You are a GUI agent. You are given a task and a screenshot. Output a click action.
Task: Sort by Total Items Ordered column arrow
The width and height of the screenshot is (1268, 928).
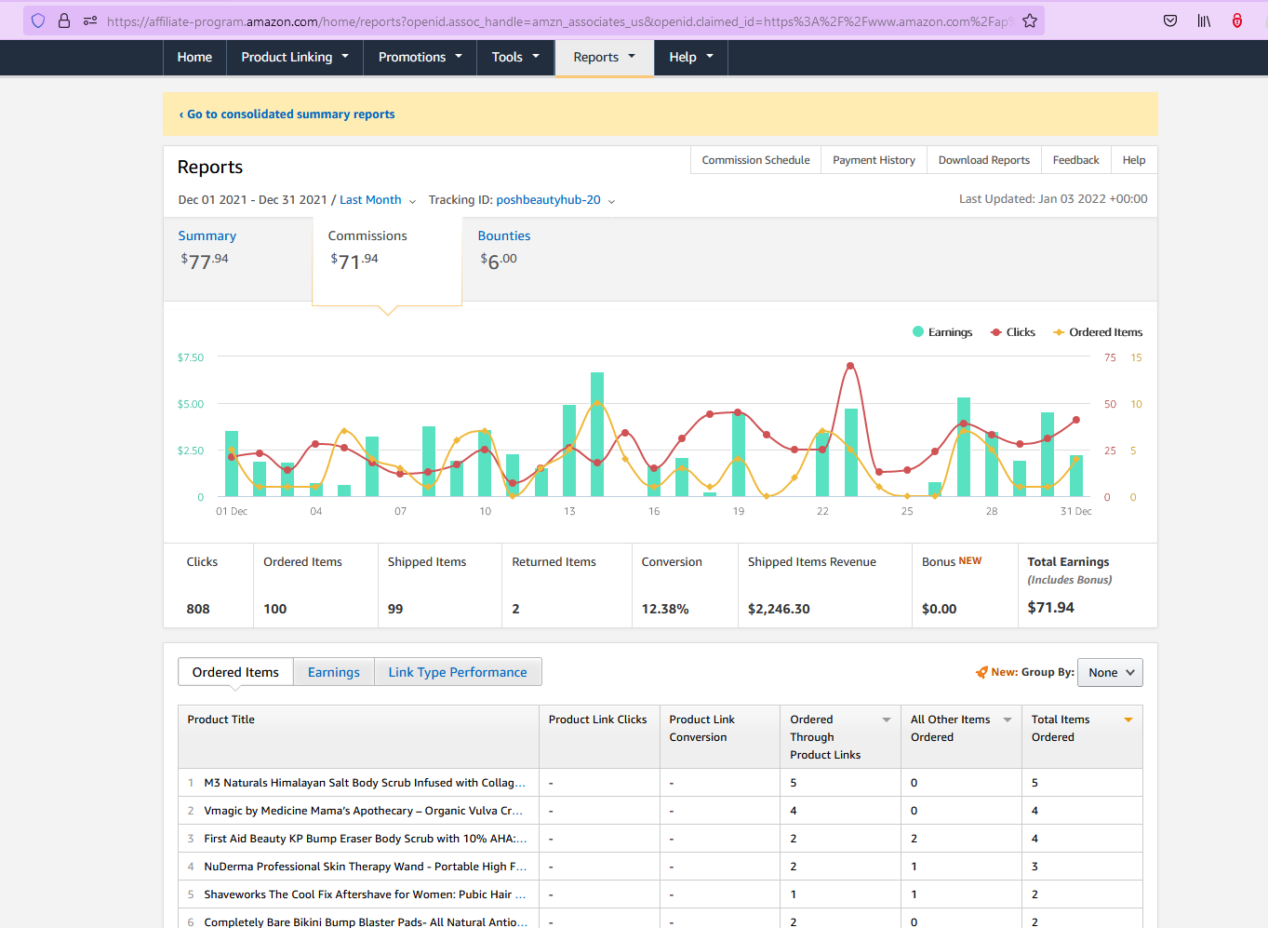[x=1128, y=720]
